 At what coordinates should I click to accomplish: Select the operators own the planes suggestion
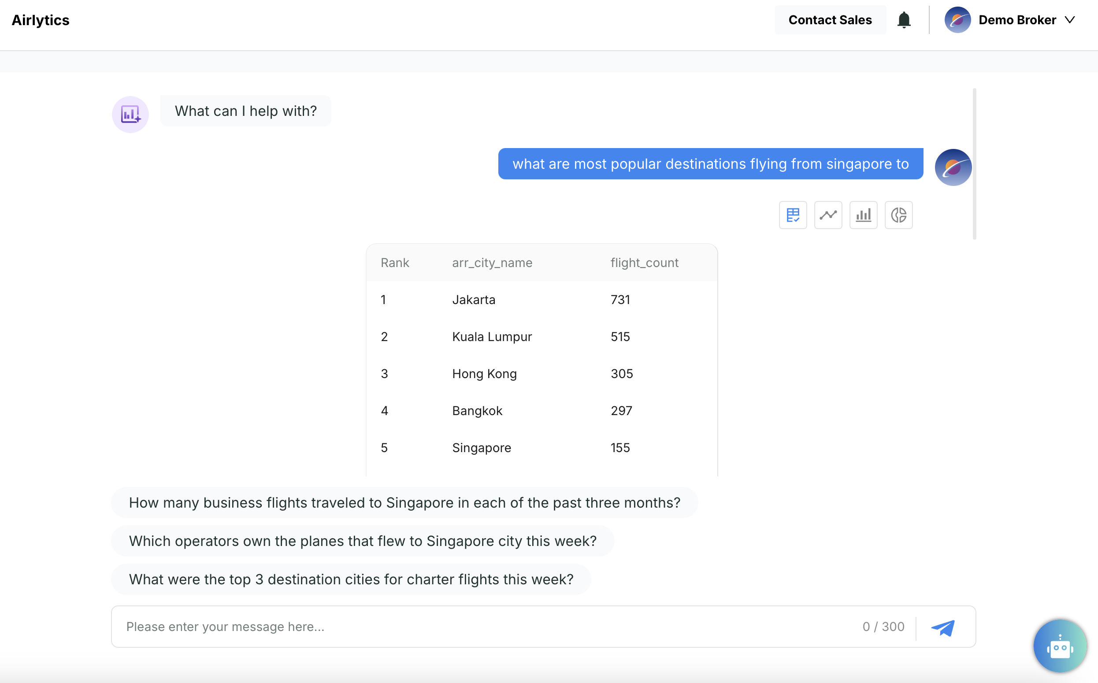coord(363,541)
